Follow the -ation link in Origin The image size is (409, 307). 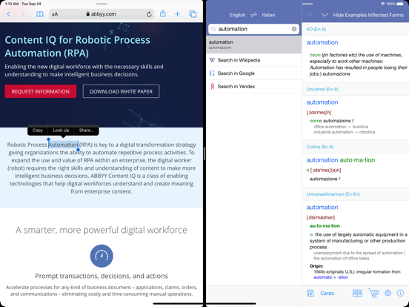pyautogui.click(x=342, y=277)
